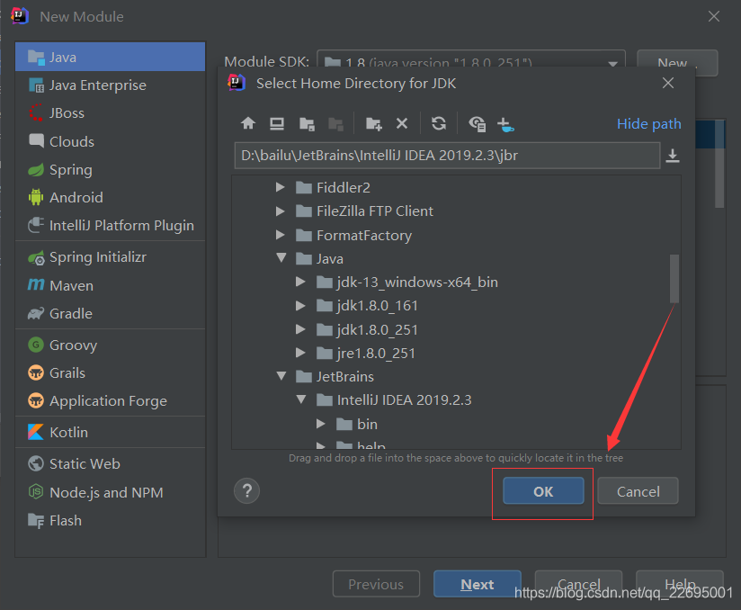The height and width of the screenshot is (610, 741).
Task: Select Maven in module list
Action: tap(110, 285)
